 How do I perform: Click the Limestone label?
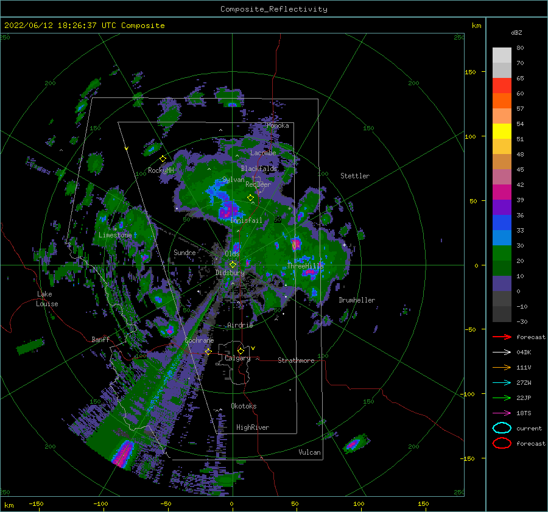pyautogui.click(x=115, y=235)
